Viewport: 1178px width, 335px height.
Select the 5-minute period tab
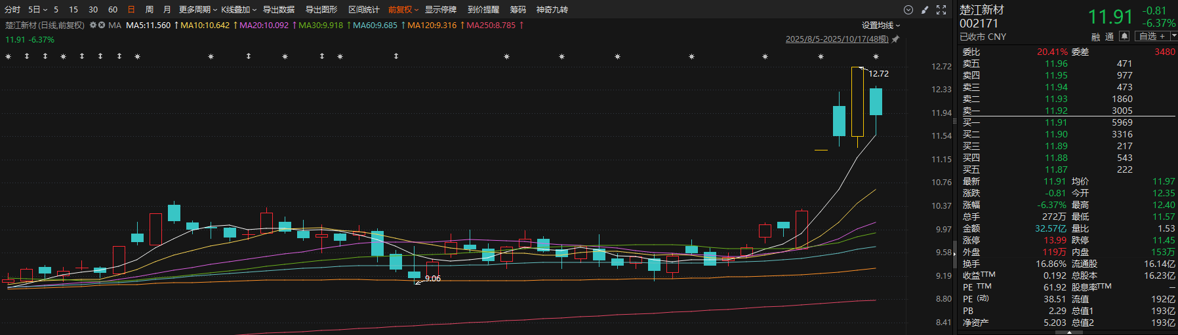[x=56, y=10]
